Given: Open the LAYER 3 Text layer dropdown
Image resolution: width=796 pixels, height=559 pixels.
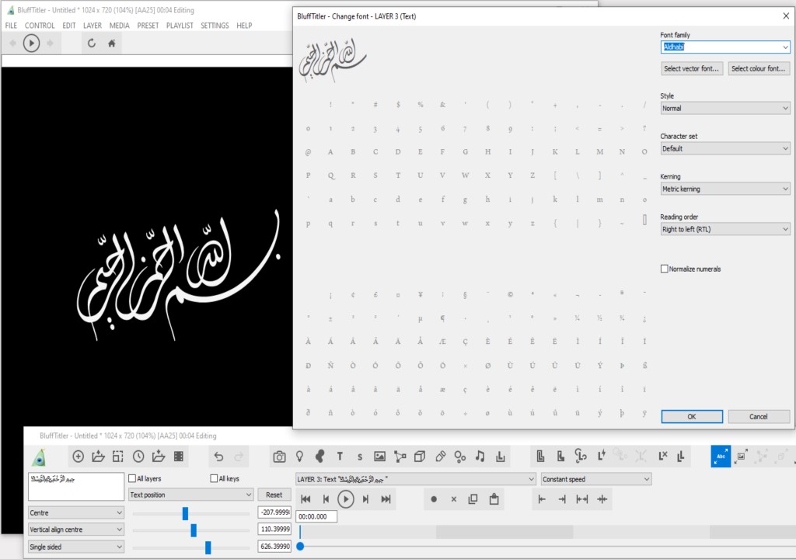Looking at the screenshot, I should pos(415,479).
